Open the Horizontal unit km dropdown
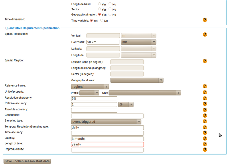This screenshot has width=229, height=165. click(x=139, y=42)
